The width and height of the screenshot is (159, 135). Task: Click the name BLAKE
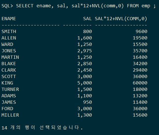click(9, 64)
